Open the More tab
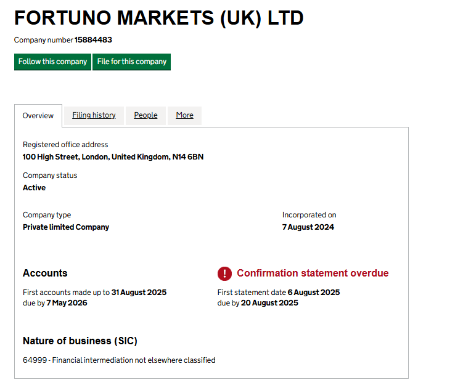 coord(184,115)
